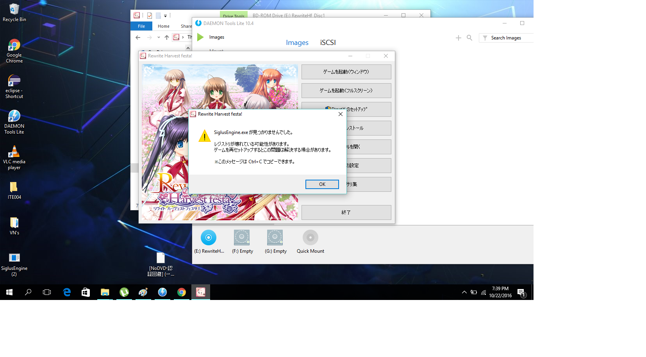Screen dimensions: 646x357
Task: Switch to DAEMON Tools taskbar icon
Action: (x=162, y=292)
